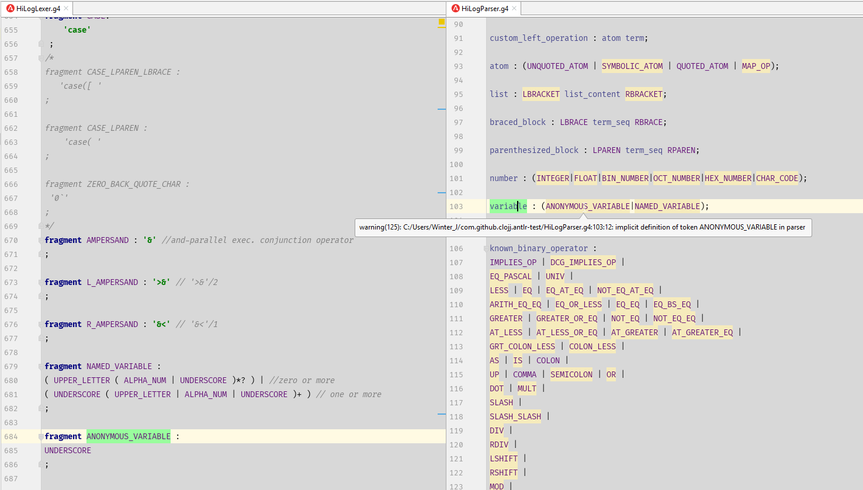Switch to the HiLogLexer.g4 tab
Viewport: 863px width, 490px height.
[x=35, y=8]
